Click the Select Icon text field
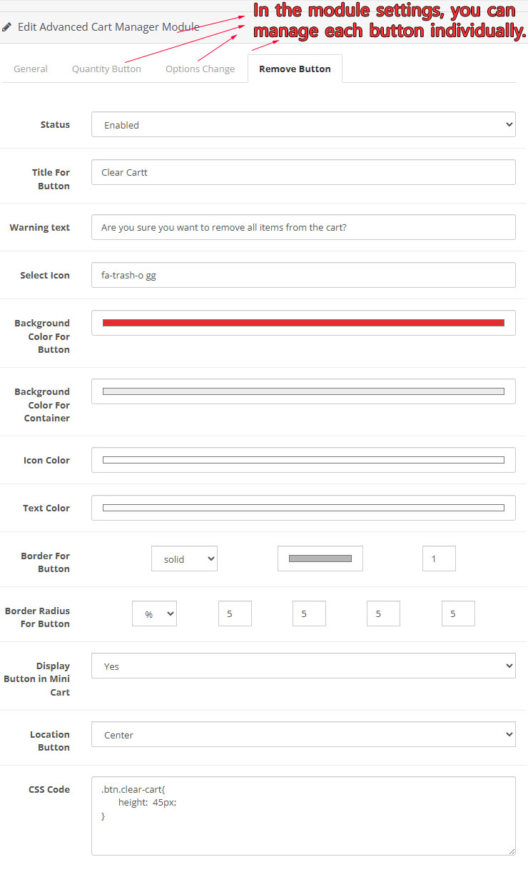This screenshot has height=872, width=528. pos(303,275)
